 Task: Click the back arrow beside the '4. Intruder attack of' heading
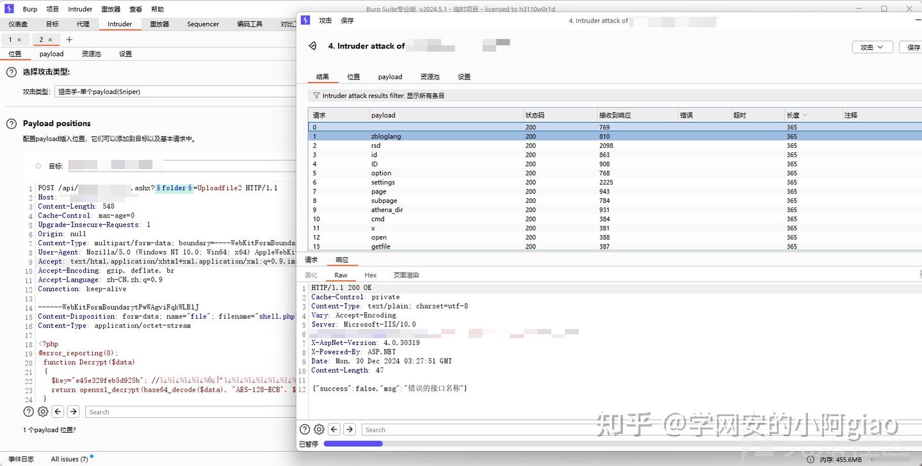(312, 46)
